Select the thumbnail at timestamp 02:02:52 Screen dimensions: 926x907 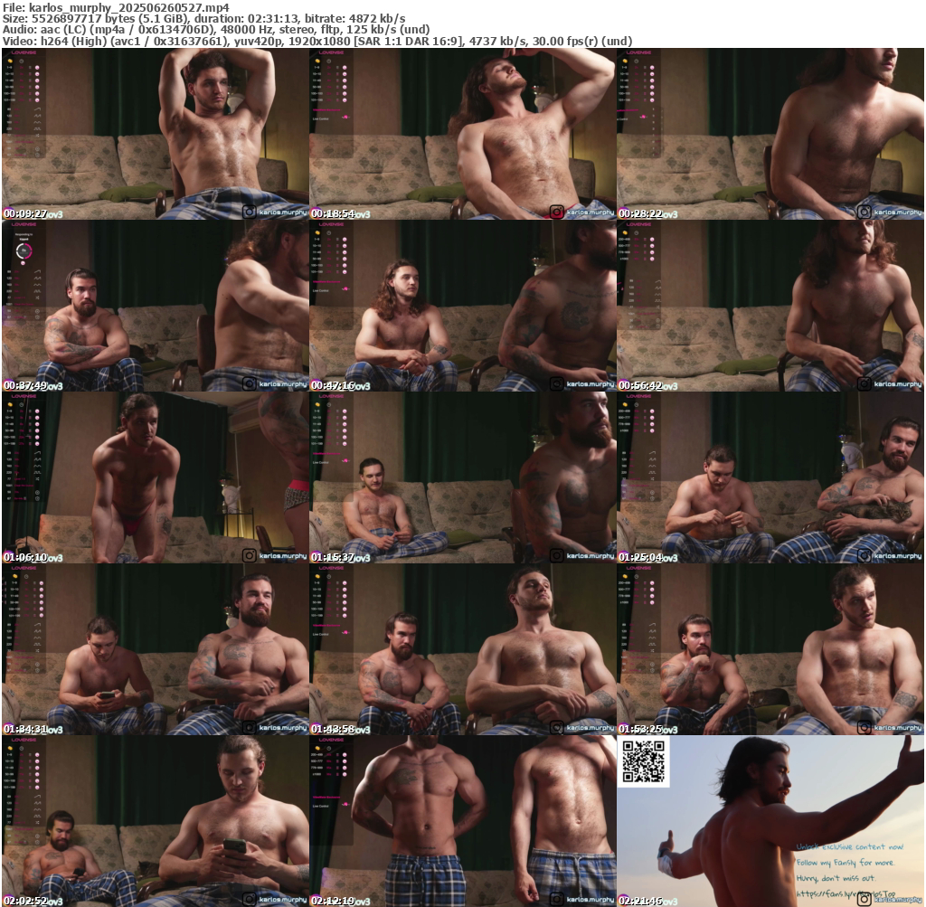coord(156,820)
